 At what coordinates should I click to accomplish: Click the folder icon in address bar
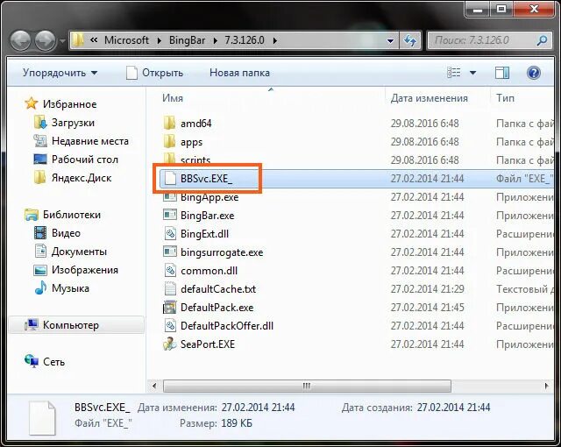coord(78,40)
